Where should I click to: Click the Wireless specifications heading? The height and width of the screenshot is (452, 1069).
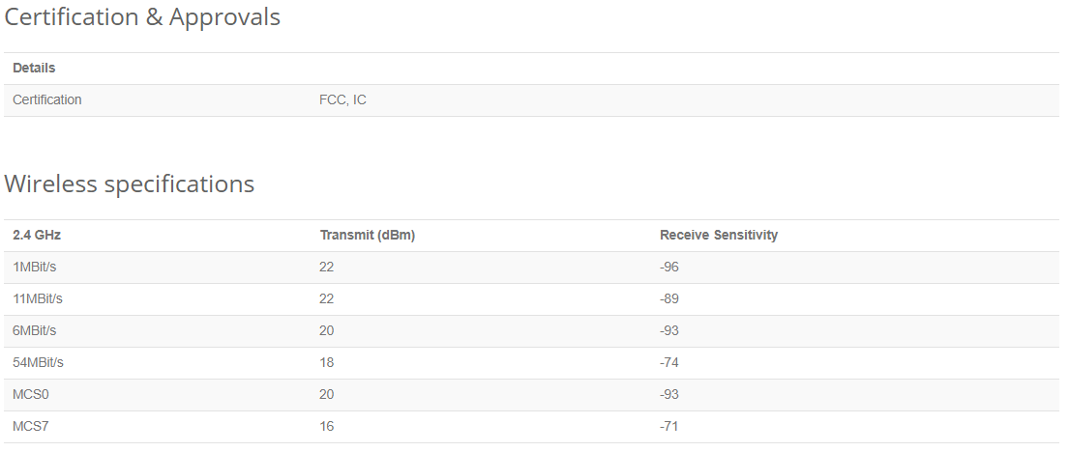129,184
